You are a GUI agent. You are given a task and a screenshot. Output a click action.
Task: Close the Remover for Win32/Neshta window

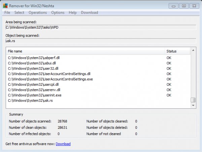coord(194,6)
